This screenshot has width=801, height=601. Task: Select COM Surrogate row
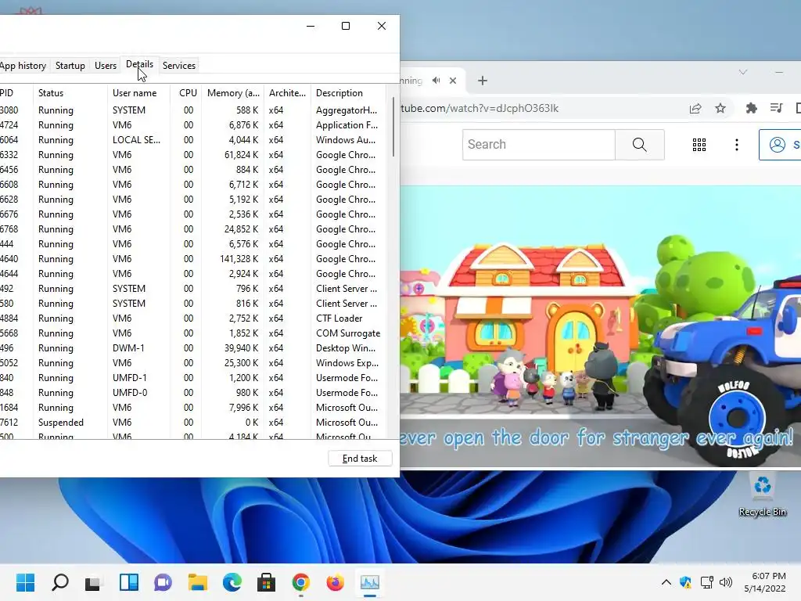(193, 333)
